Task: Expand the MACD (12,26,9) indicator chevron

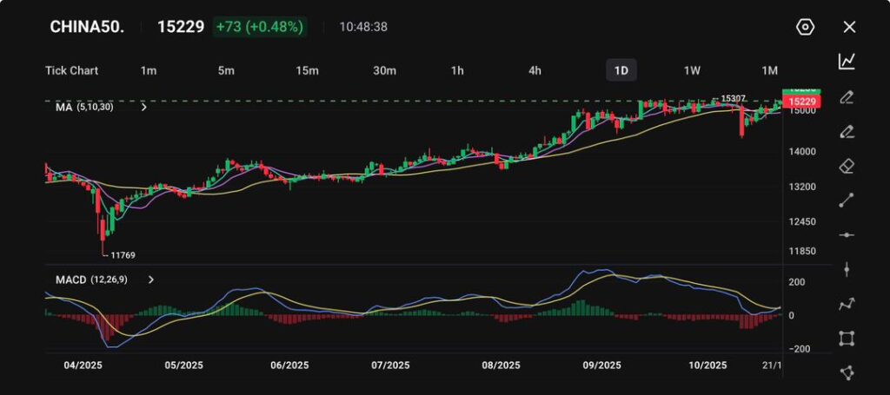Action: [x=151, y=280]
